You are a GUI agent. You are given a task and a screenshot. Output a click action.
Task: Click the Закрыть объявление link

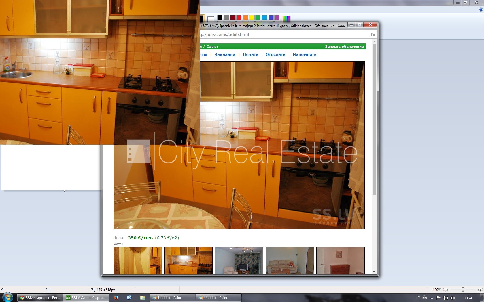pos(344,47)
